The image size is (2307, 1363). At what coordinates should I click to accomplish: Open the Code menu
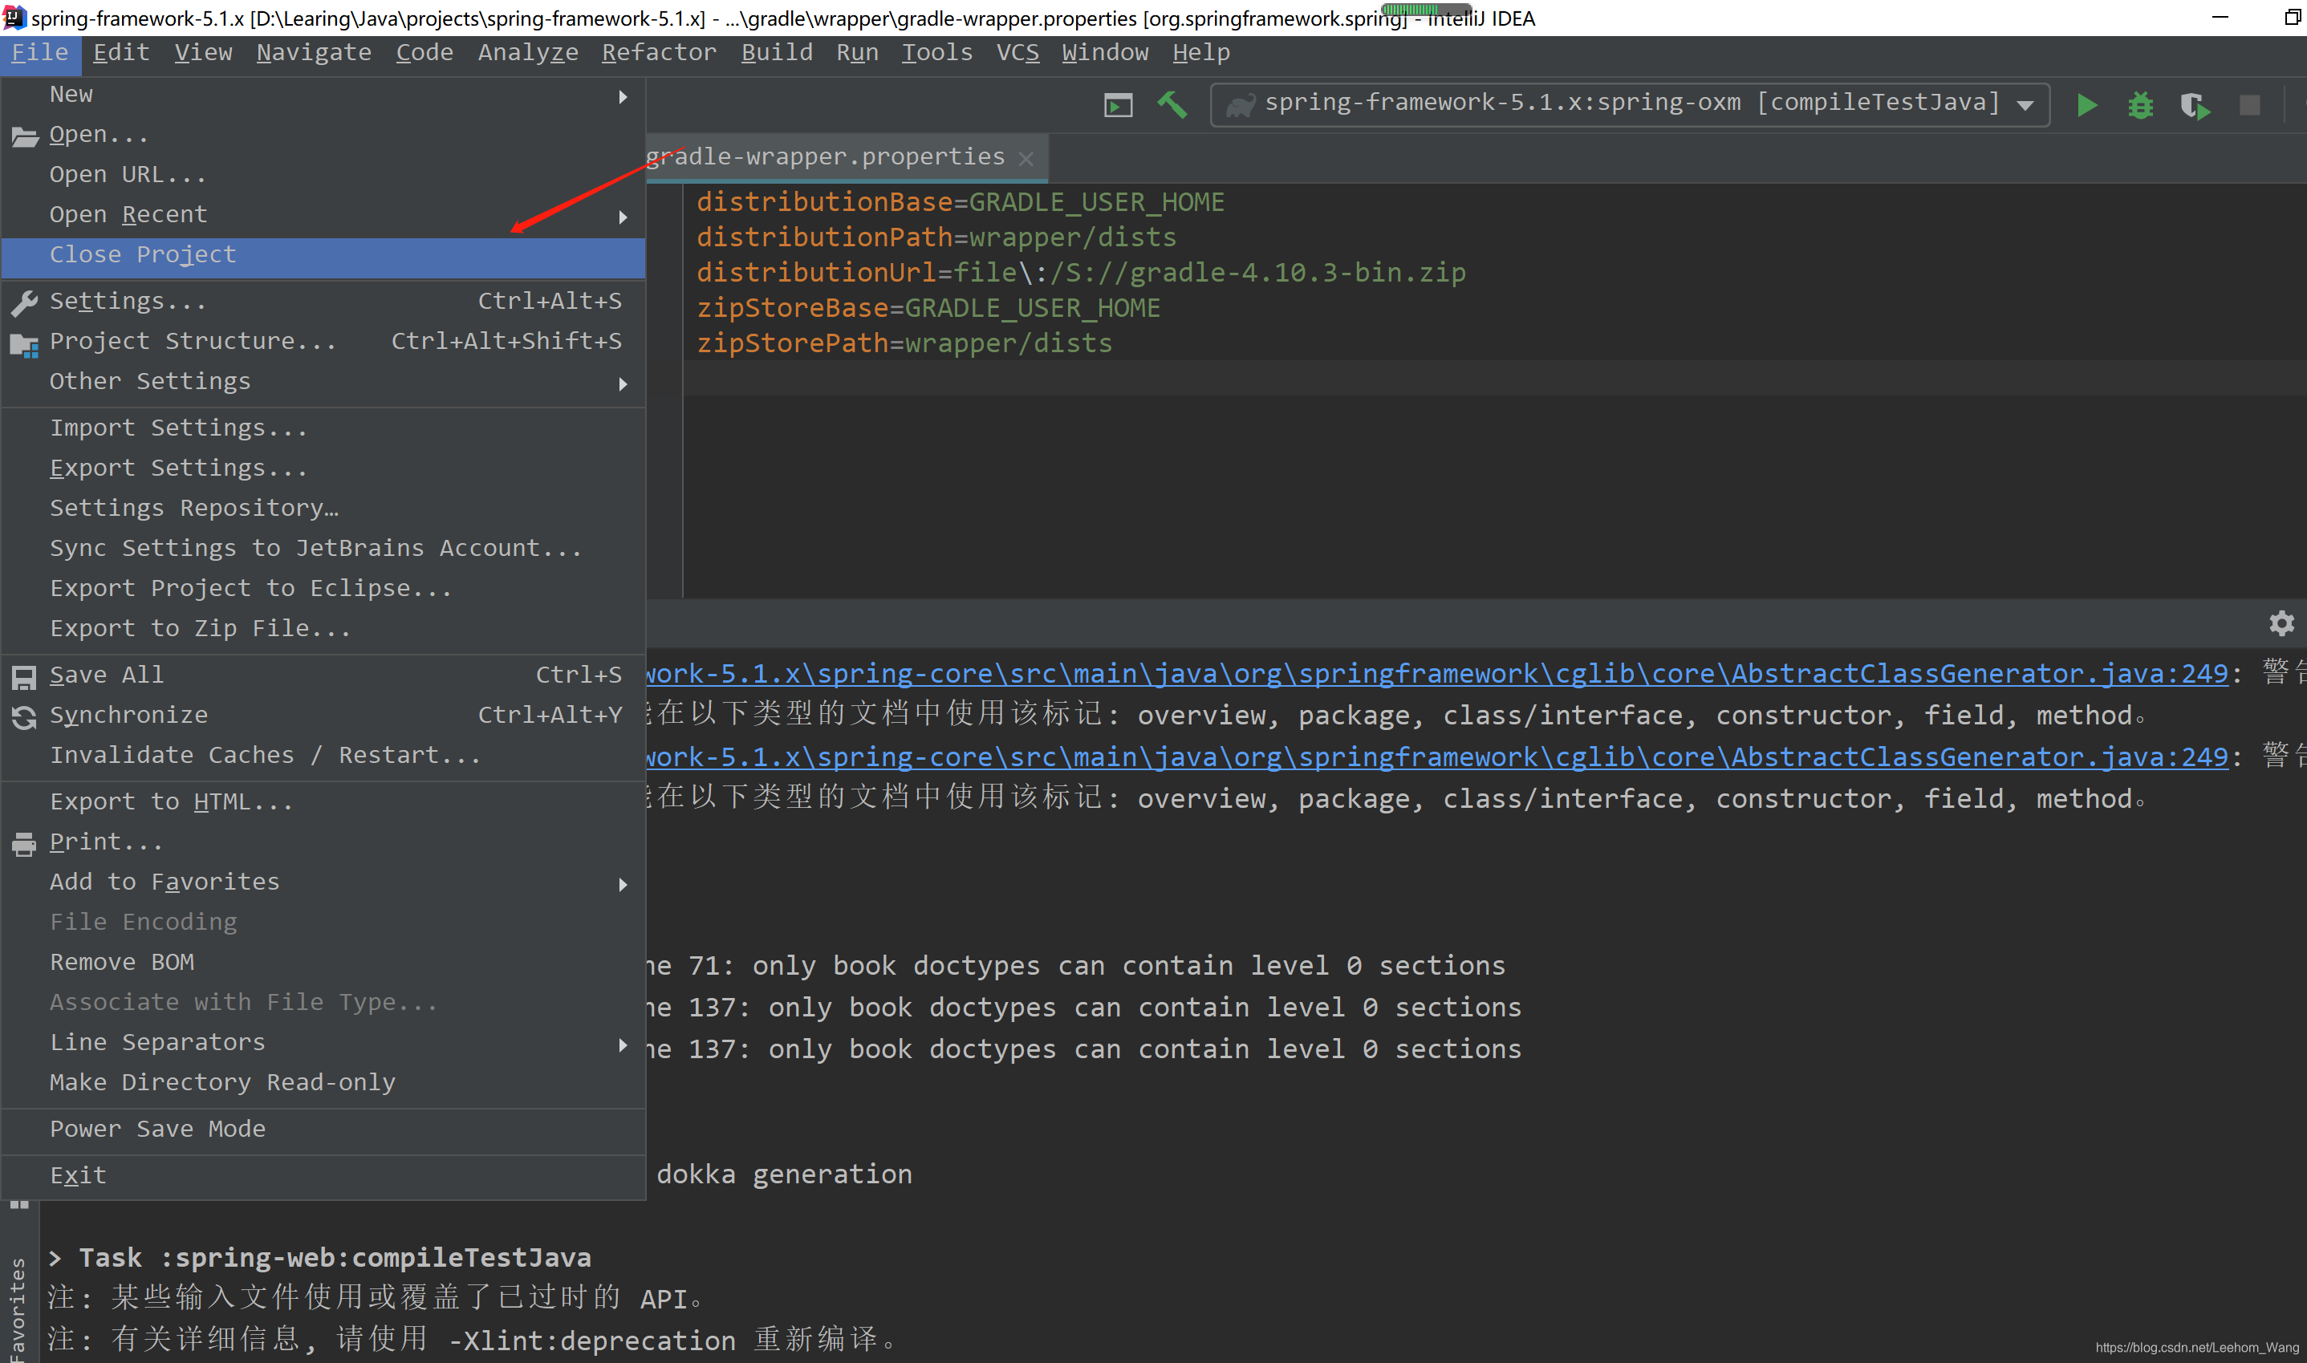pyautogui.click(x=424, y=53)
